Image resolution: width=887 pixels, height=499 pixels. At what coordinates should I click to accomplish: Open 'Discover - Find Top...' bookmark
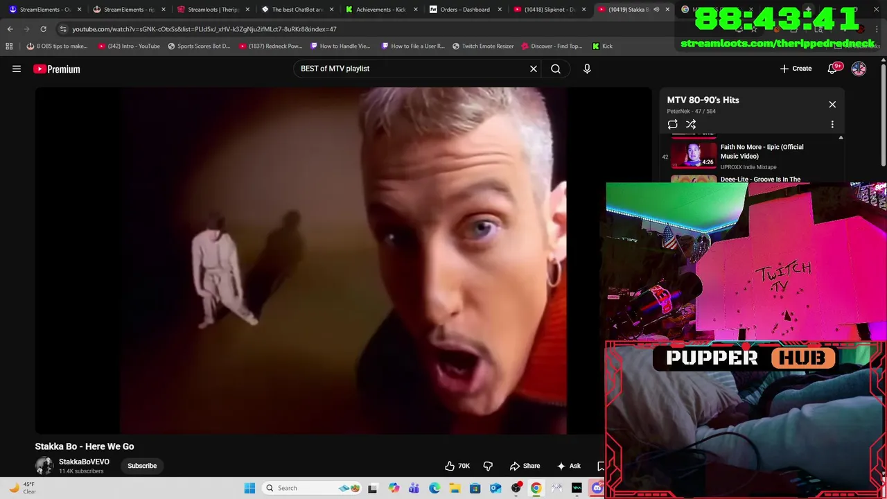click(552, 46)
